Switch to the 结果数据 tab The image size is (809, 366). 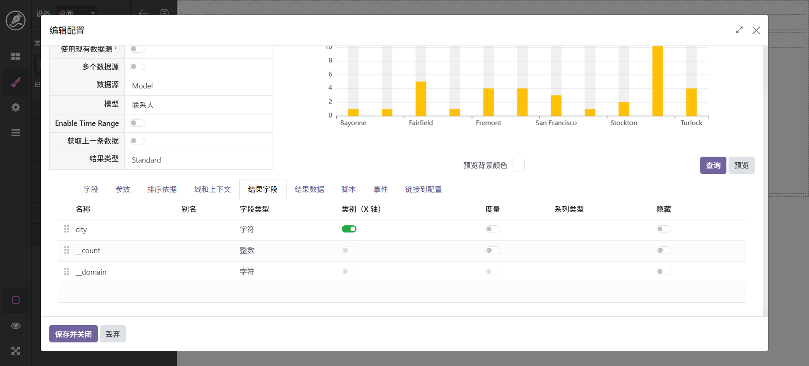point(309,190)
